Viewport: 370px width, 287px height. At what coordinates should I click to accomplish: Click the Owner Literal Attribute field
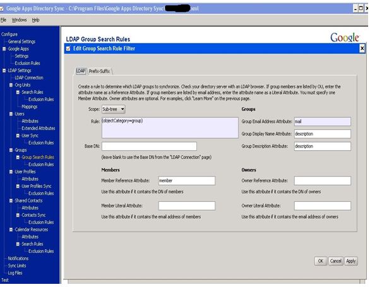pyautogui.click(x=323, y=206)
